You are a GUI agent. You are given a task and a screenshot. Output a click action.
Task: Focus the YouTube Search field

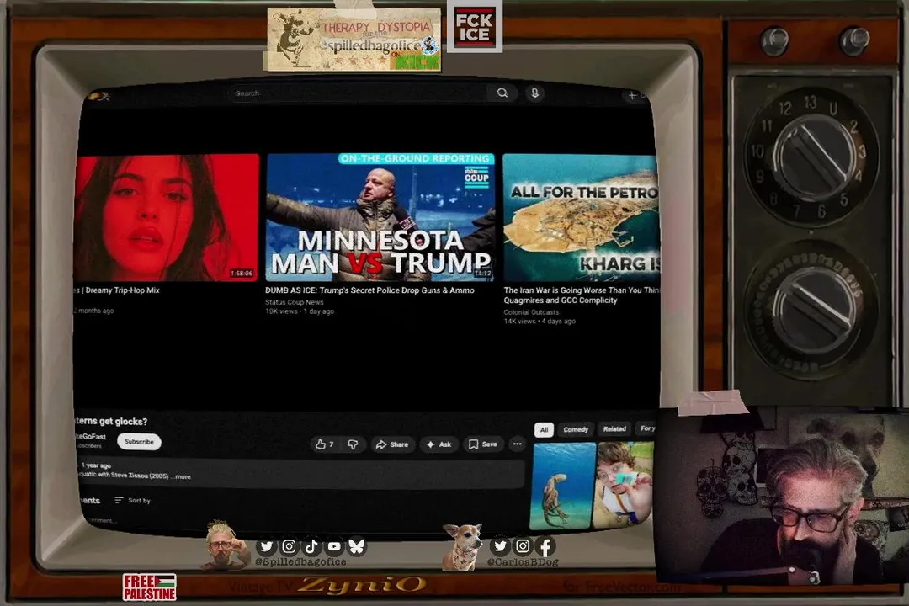pos(359,93)
